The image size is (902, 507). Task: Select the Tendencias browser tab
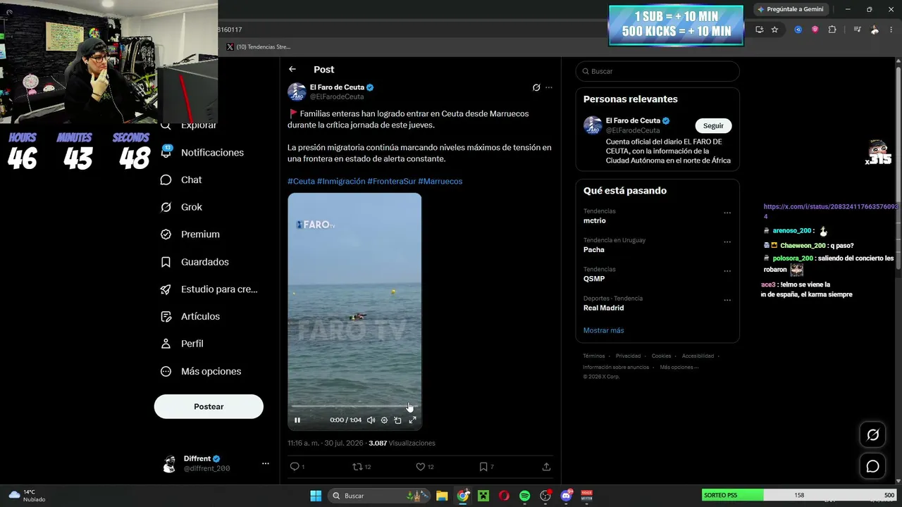click(x=259, y=47)
